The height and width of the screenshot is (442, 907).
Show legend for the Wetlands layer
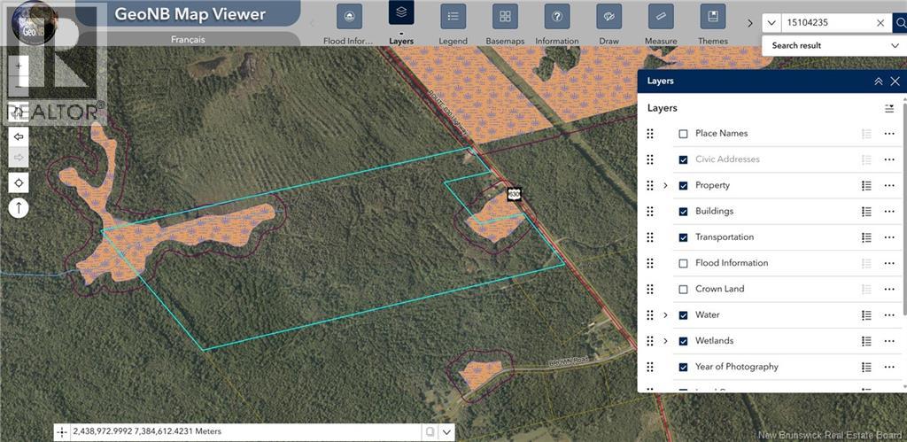click(x=866, y=341)
